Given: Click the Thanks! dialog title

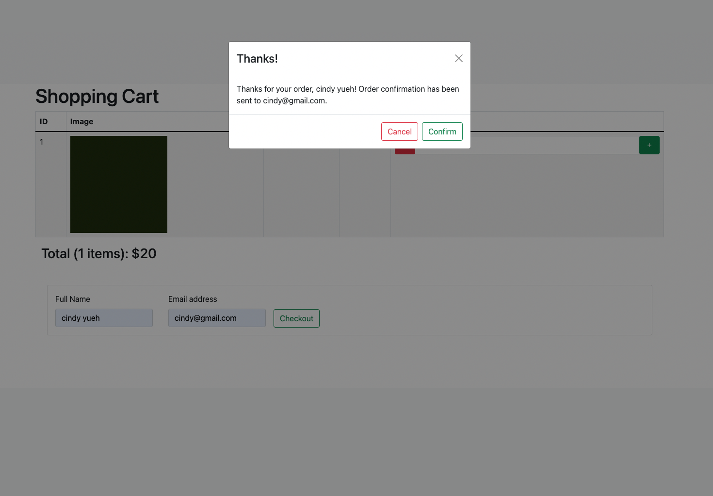Looking at the screenshot, I should [257, 59].
